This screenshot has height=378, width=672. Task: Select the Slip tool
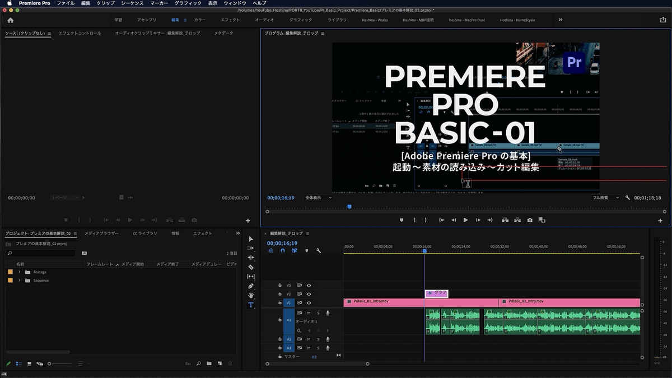click(251, 277)
